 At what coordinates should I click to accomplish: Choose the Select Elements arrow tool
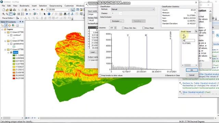point(44,14)
